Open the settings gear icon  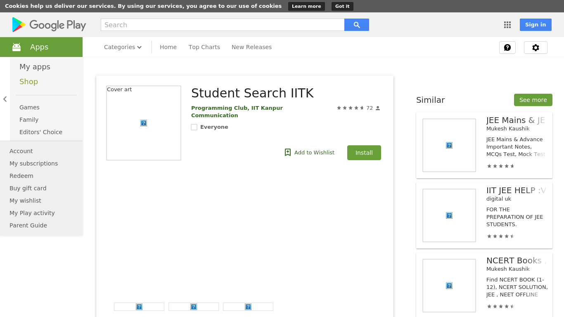pyautogui.click(x=536, y=47)
